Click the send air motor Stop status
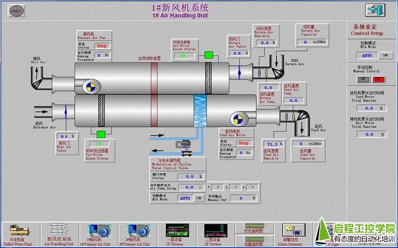This screenshot has width=398, height=248. point(243,143)
